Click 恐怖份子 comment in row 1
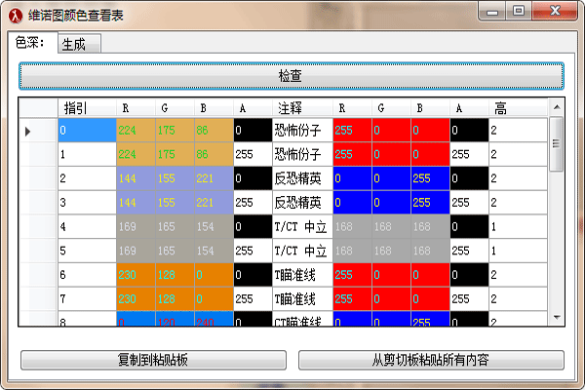Viewport: 585px width, 390px height. pyautogui.click(x=302, y=154)
